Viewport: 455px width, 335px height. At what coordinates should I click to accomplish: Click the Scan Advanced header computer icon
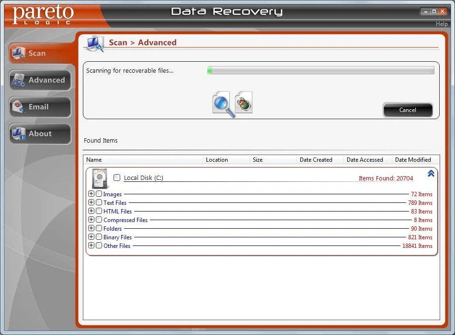(x=95, y=43)
